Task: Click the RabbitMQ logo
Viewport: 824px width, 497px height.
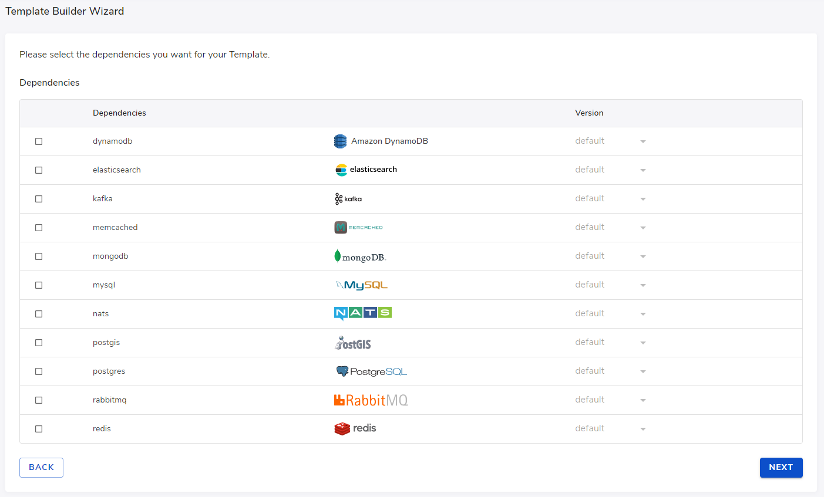Action: coord(371,400)
